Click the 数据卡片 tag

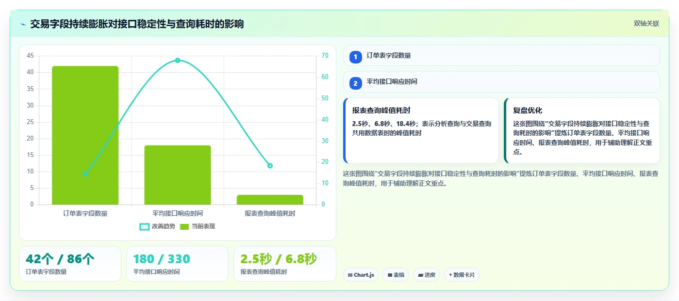tap(462, 275)
